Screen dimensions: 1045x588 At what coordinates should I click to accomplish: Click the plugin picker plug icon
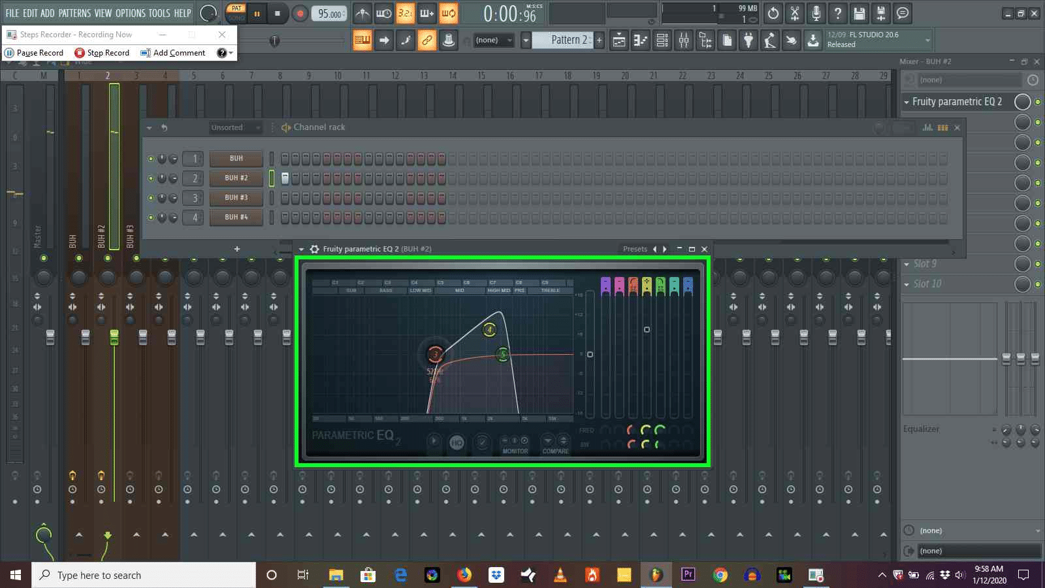coord(748,41)
